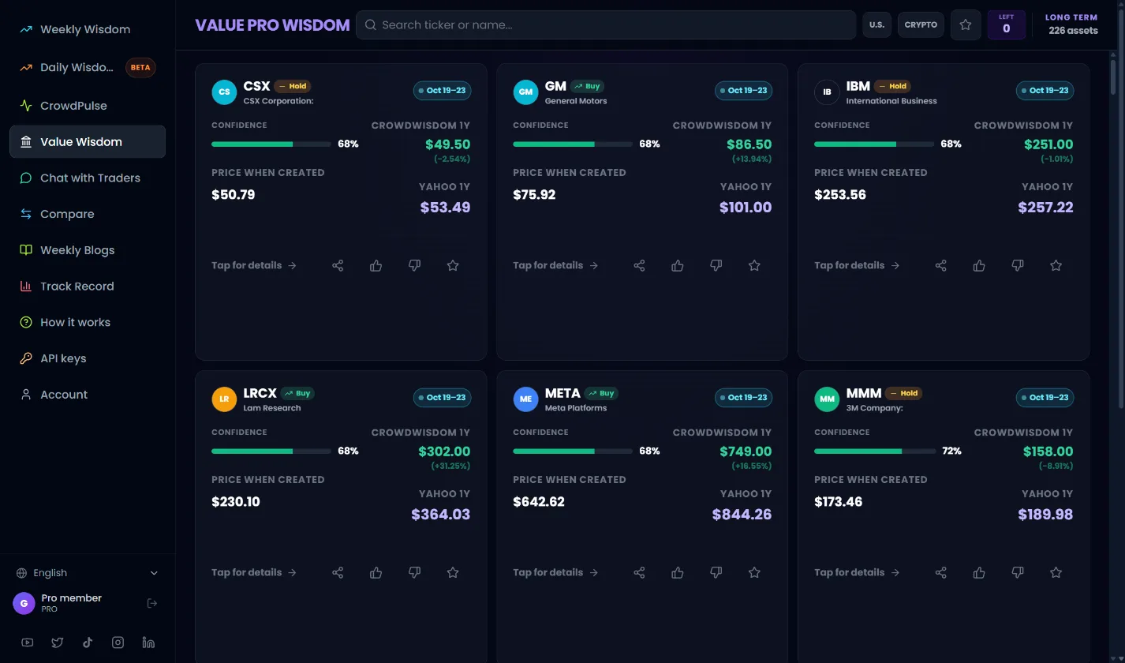Open the TikTok social link

[x=88, y=642]
